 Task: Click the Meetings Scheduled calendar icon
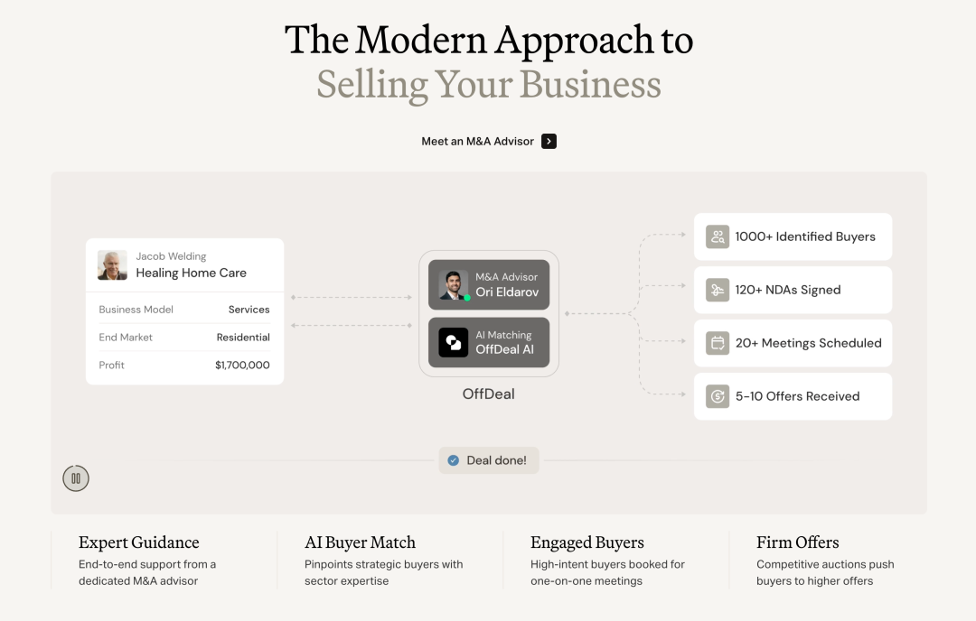[x=717, y=343]
